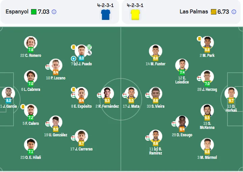Click the yellow Las Palmas jersey icon
This screenshot has height=172, width=243.
135,15
